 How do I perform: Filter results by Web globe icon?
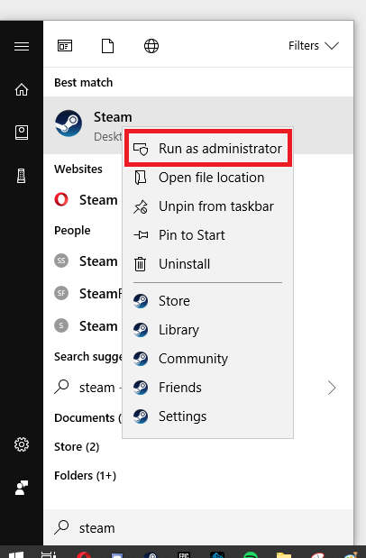[x=151, y=46]
